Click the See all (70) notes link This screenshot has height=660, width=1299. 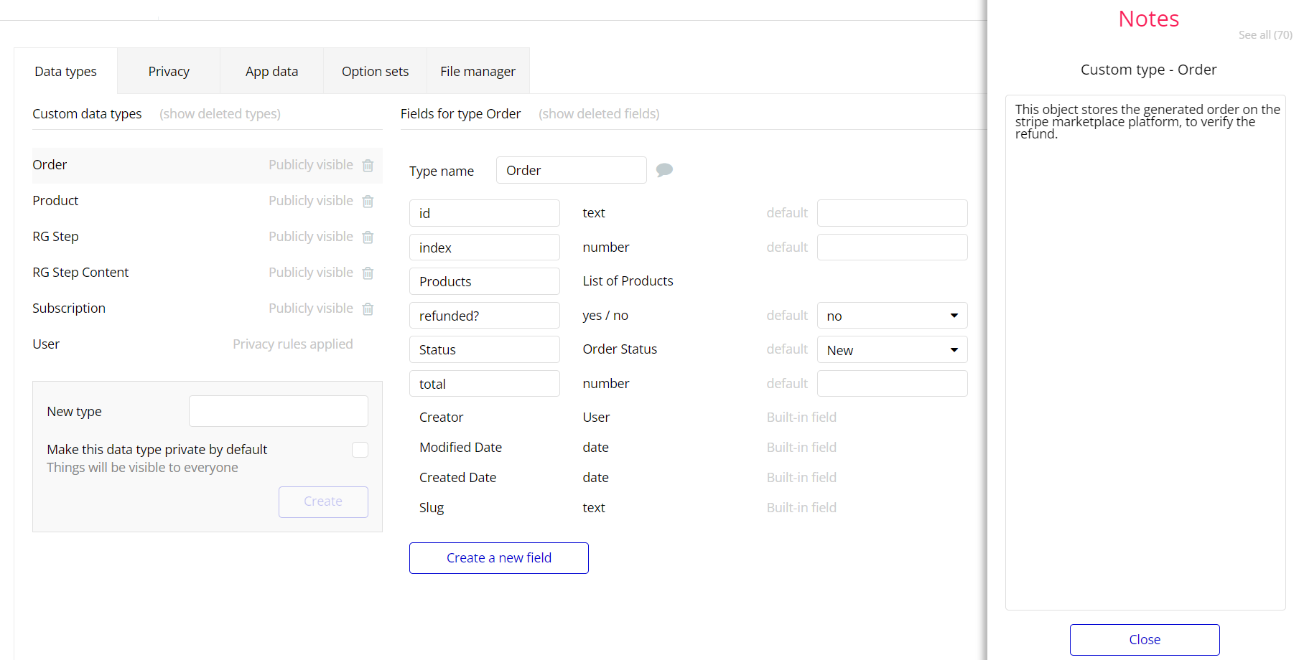[x=1265, y=35]
